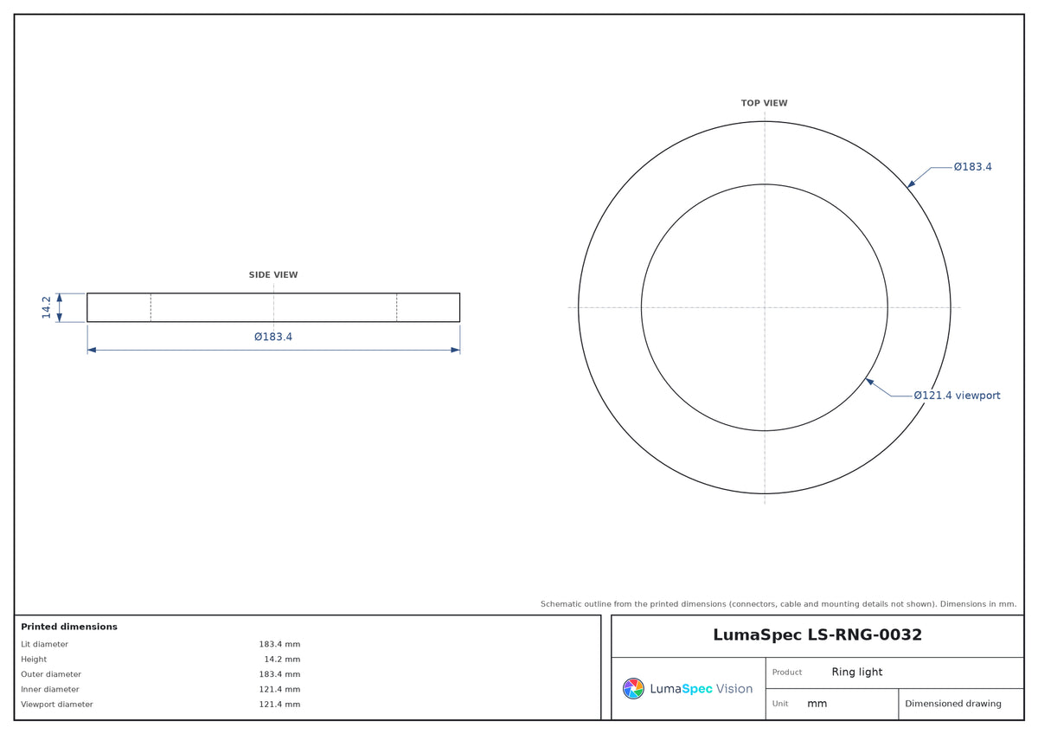The image size is (1038, 734).
Task: Select the SIDE VIEW heading label
Action: [x=273, y=275]
